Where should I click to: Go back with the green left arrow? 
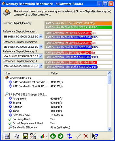(53, 136)
